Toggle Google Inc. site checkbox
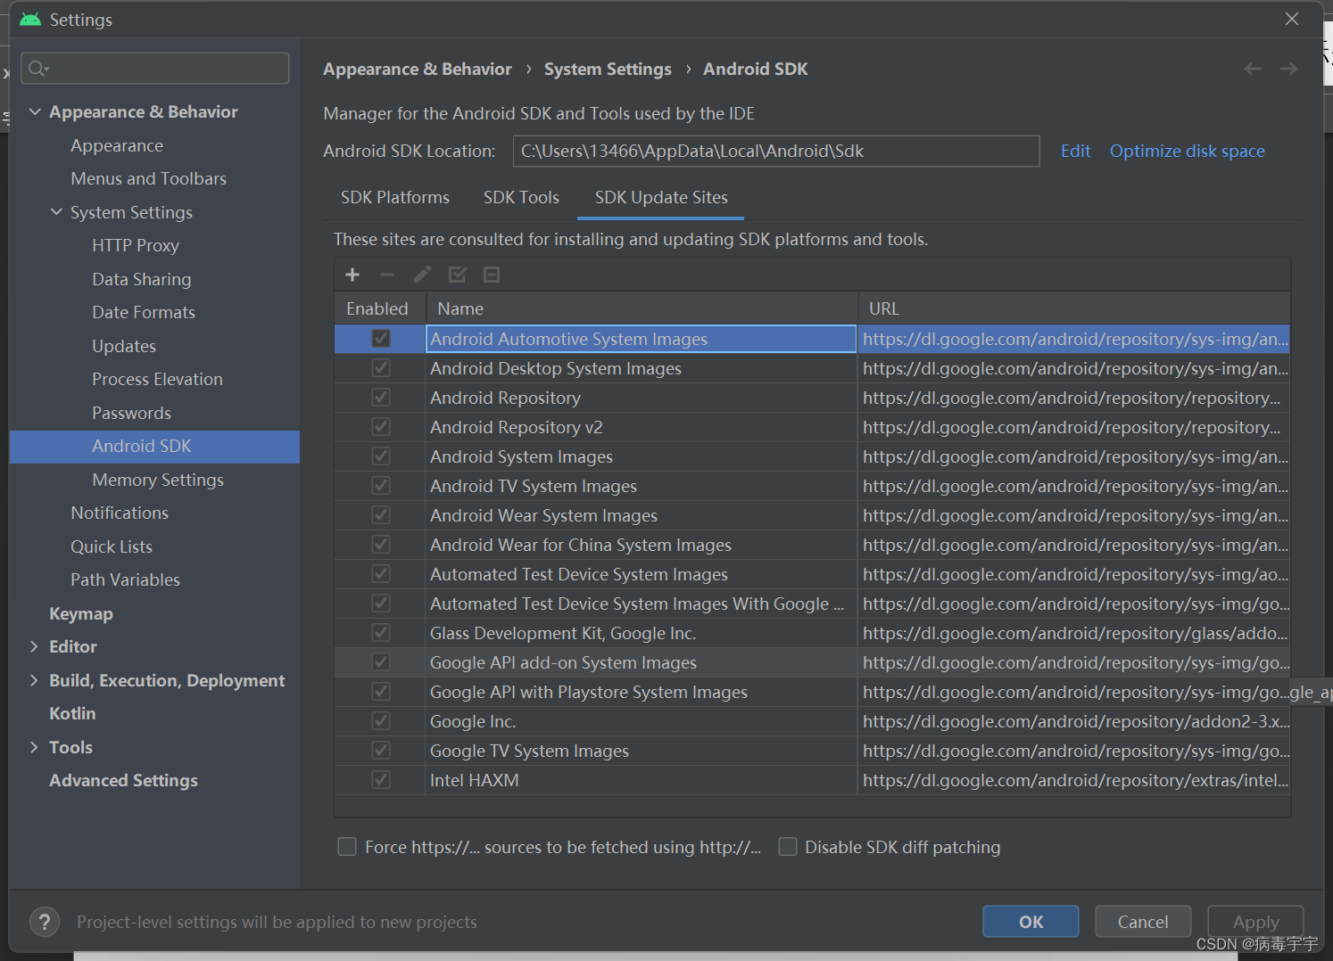This screenshot has height=961, width=1333. [381, 721]
